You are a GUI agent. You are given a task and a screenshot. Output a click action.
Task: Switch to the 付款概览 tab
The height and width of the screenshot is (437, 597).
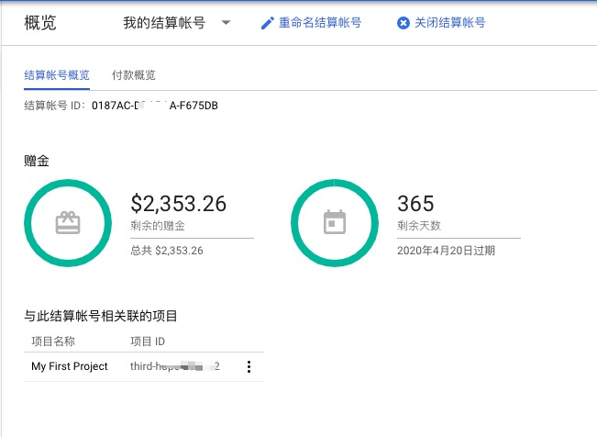pos(133,75)
